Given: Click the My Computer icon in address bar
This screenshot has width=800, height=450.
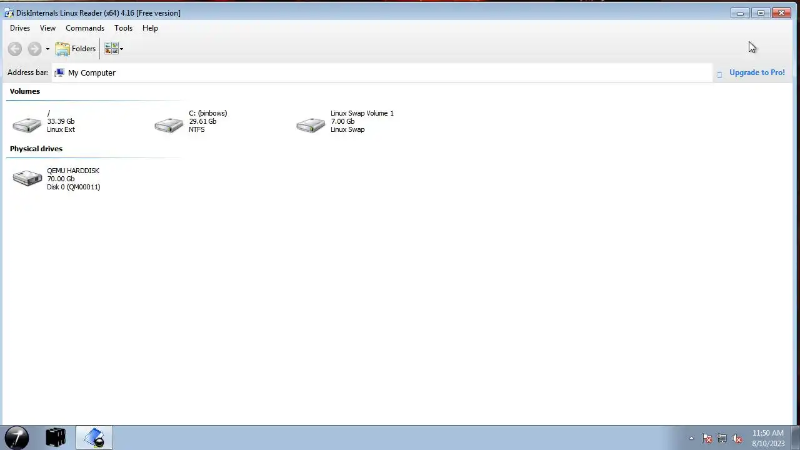Looking at the screenshot, I should click(59, 72).
